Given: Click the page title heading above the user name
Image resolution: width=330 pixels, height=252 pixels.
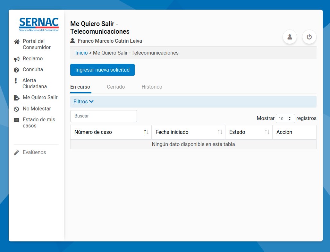Looking at the screenshot, I should click(x=100, y=28).
